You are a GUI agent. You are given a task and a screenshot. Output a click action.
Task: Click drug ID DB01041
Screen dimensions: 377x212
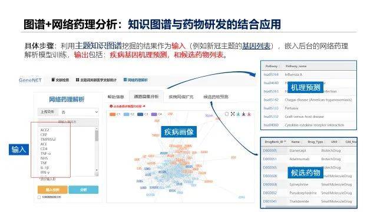(270, 201)
